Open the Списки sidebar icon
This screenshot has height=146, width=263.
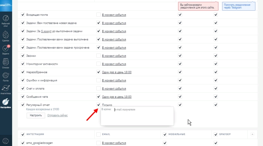(x=5, y=63)
